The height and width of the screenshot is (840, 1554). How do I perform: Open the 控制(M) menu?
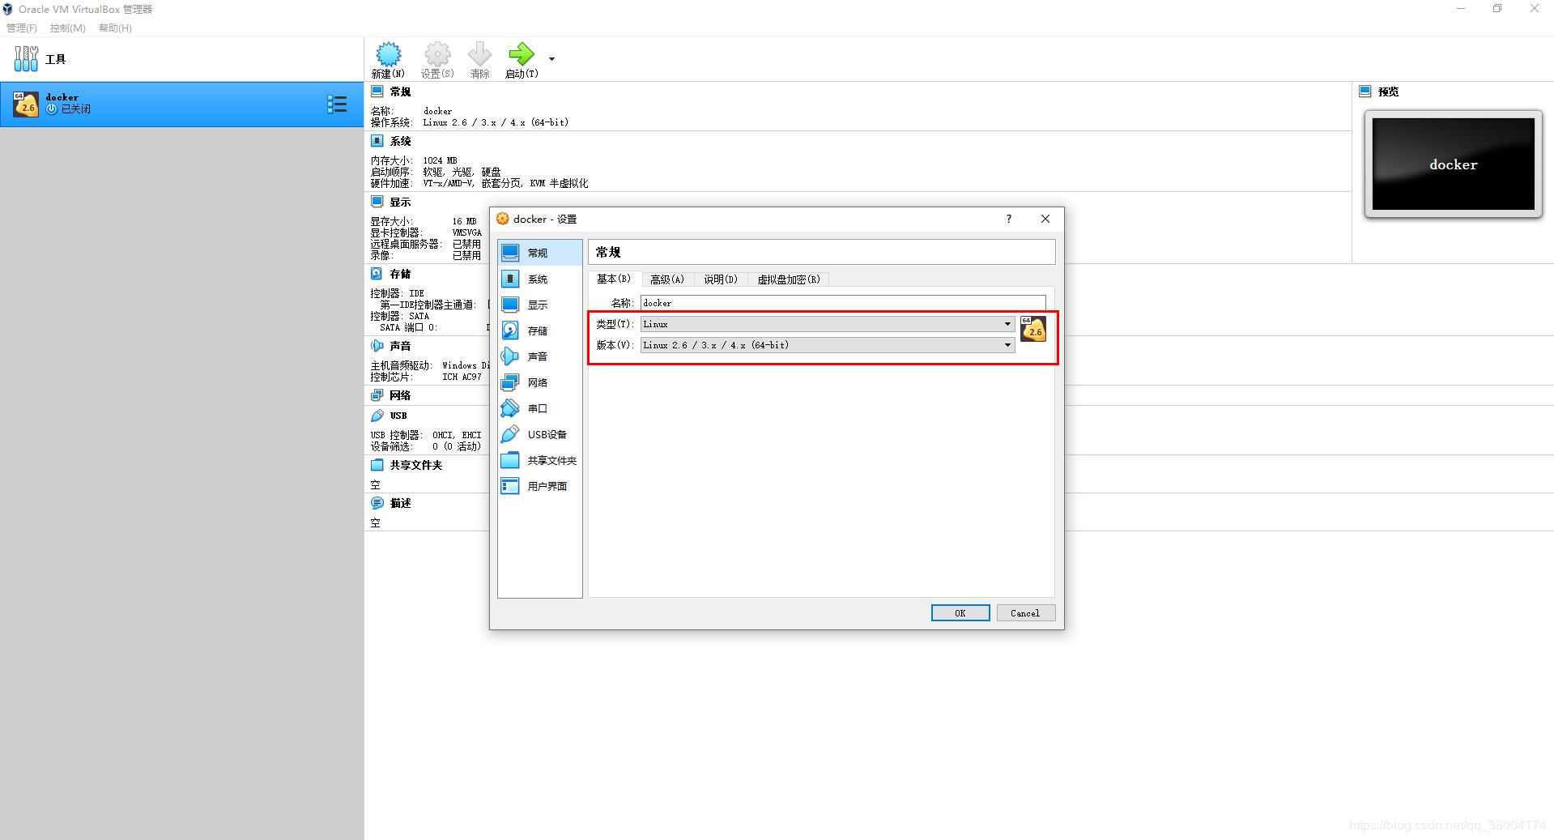click(x=68, y=28)
